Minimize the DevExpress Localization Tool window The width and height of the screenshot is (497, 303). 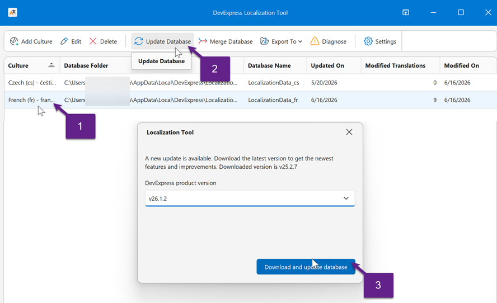(x=433, y=12)
